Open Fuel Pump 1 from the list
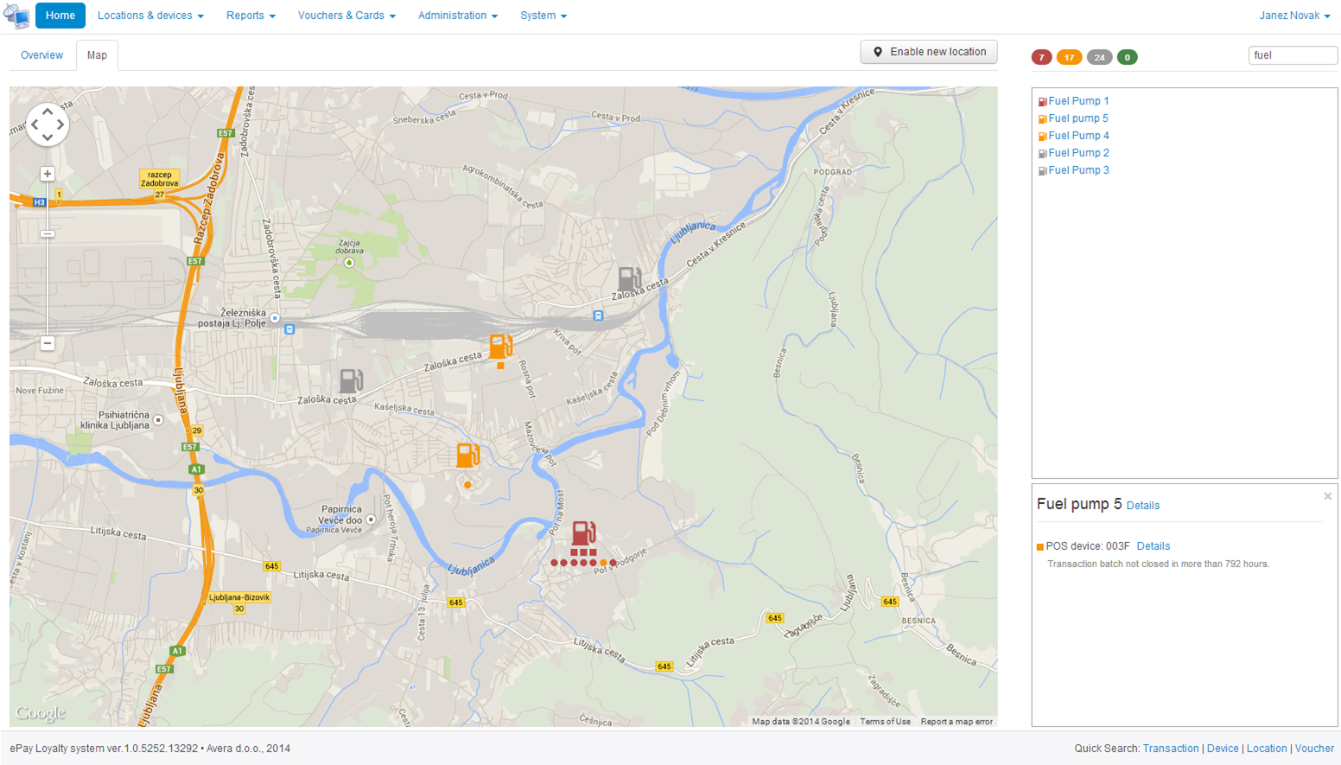This screenshot has width=1341, height=765. [x=1078, y=101]
